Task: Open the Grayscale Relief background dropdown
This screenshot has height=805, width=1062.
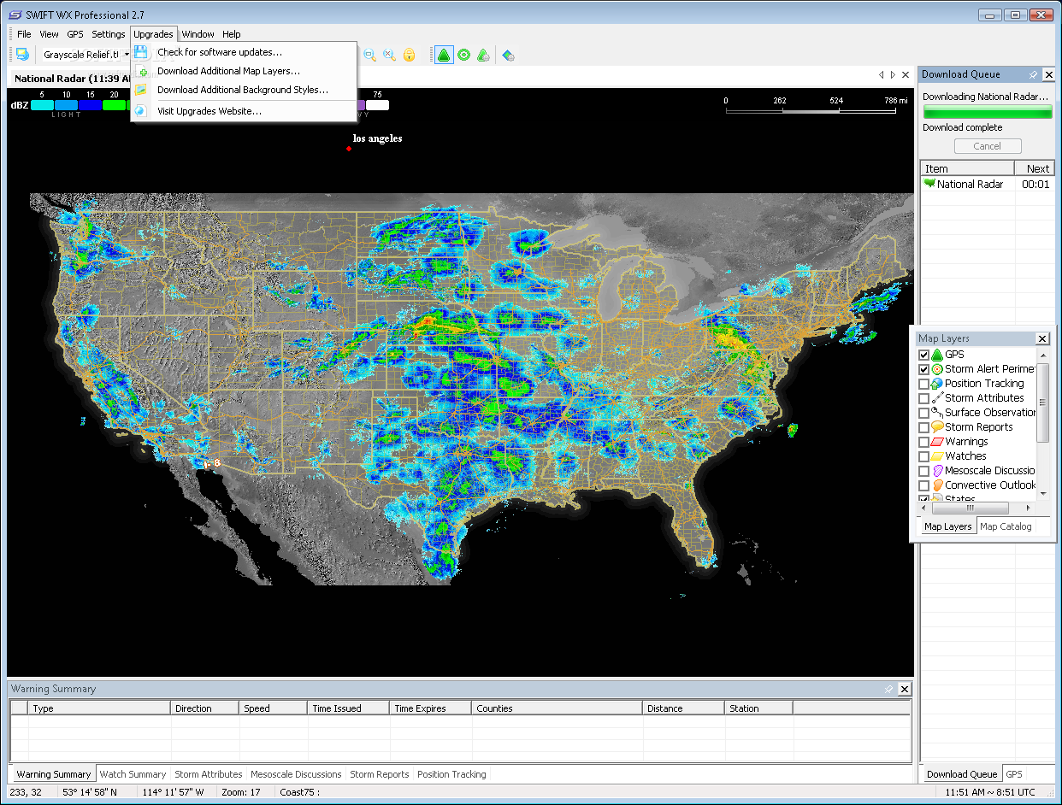Action: point(126,55)
